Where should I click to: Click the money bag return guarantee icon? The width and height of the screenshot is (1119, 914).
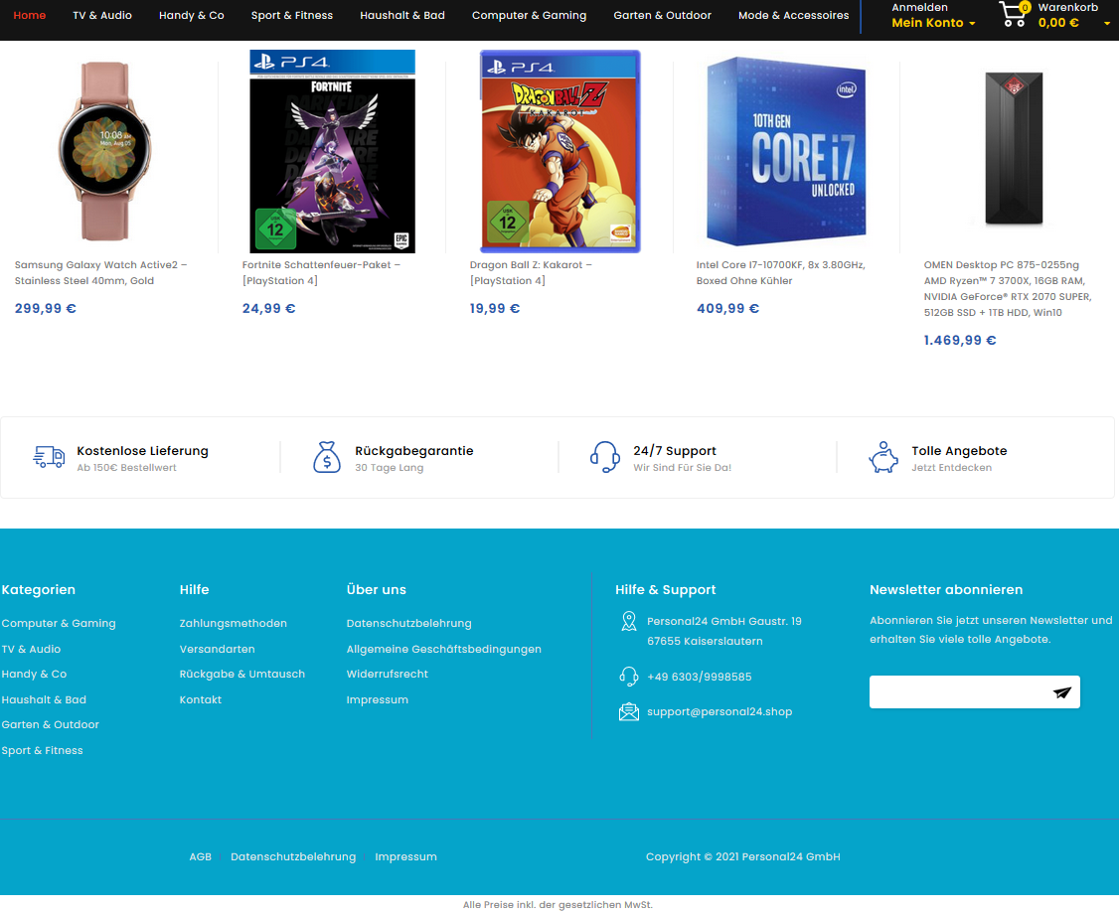click(x=327, y=457)
